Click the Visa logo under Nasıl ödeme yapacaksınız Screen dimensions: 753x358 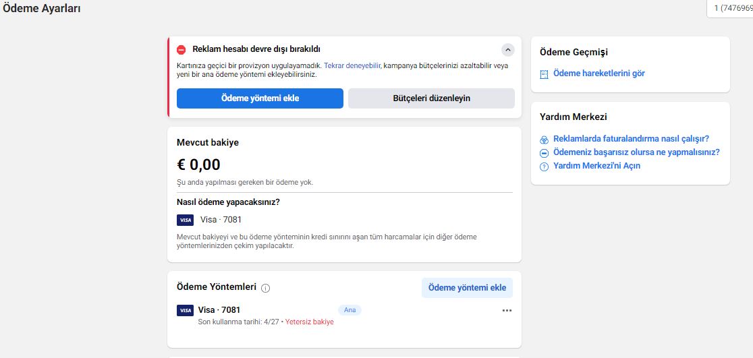(x=185, y=220)
